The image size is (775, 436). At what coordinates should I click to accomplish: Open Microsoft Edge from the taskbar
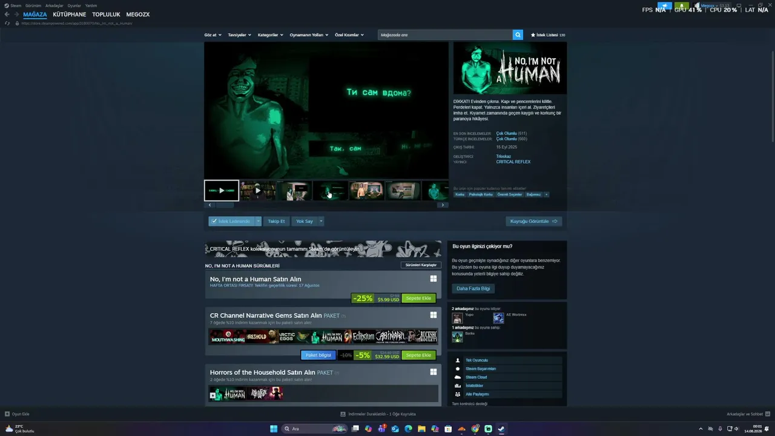[408, 429]
